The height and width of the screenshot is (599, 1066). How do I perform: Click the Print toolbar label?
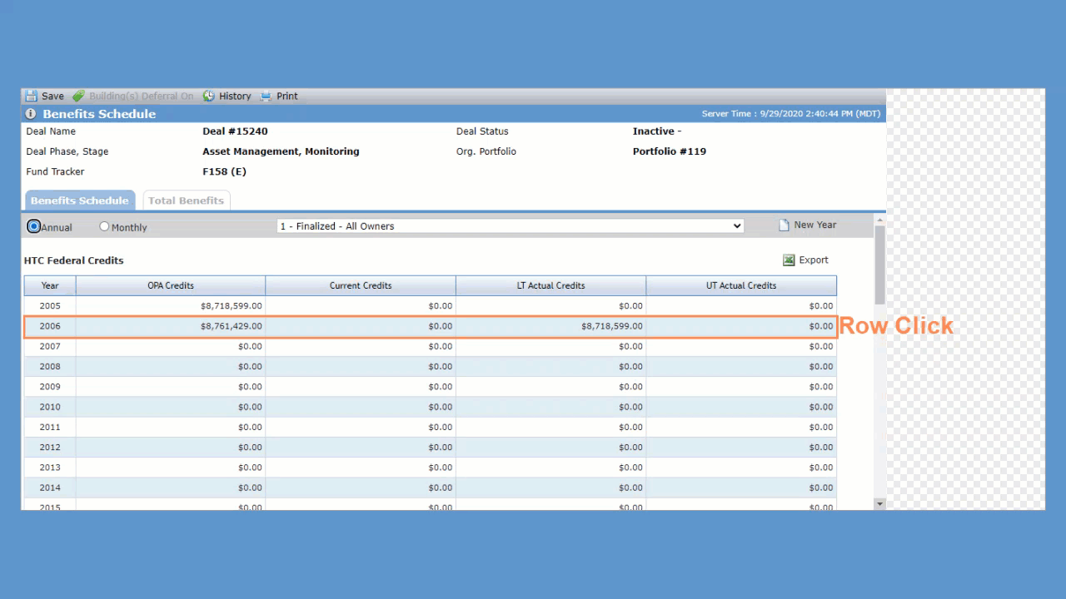coord(287,97)
